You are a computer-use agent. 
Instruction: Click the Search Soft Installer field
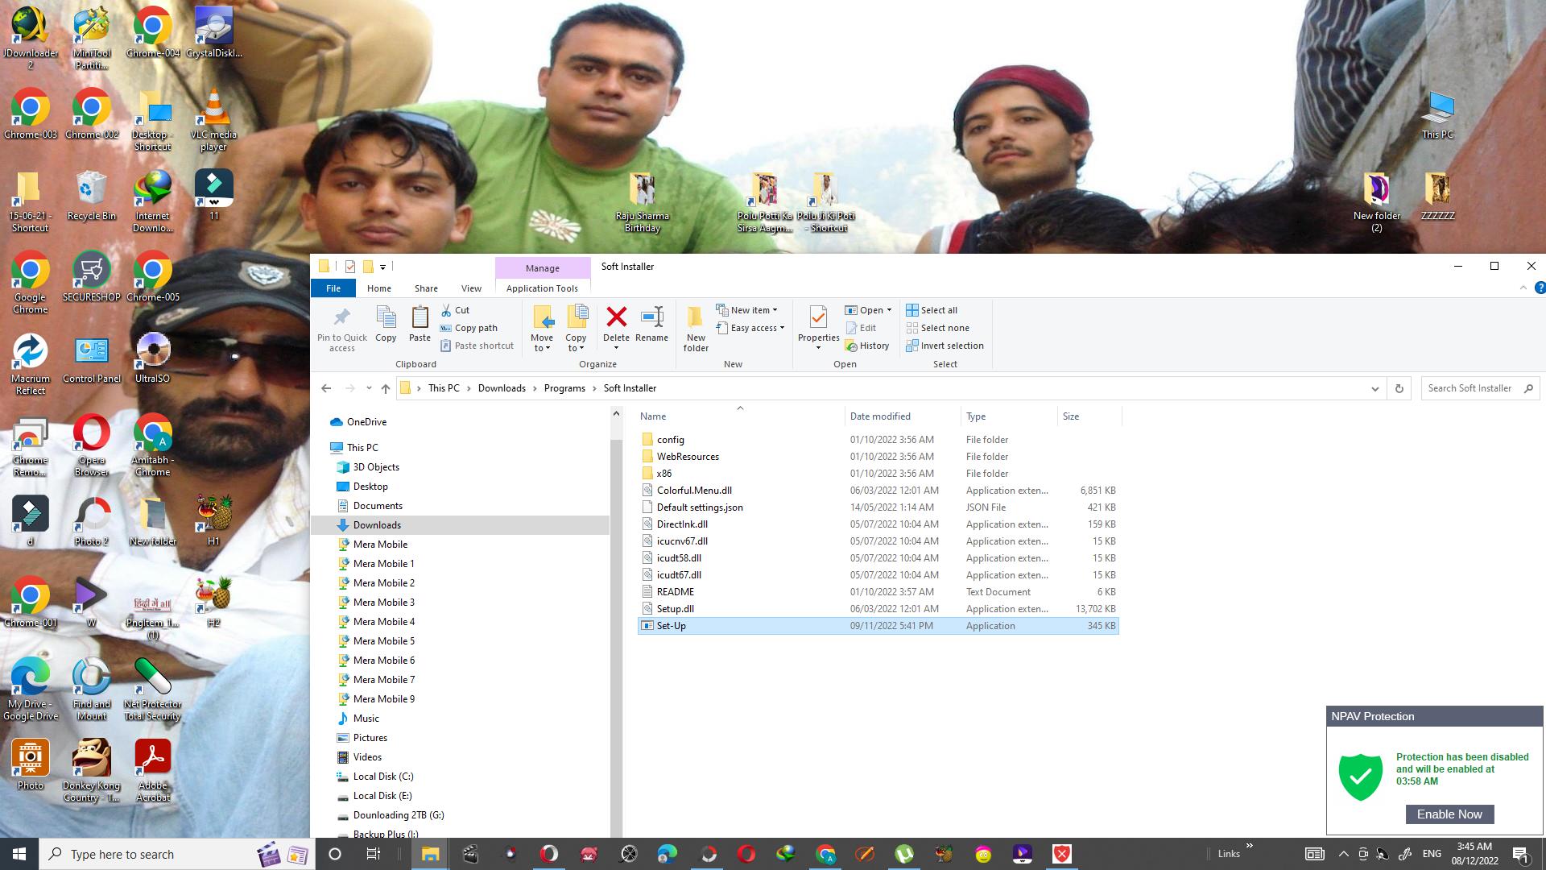(1470, 388)
